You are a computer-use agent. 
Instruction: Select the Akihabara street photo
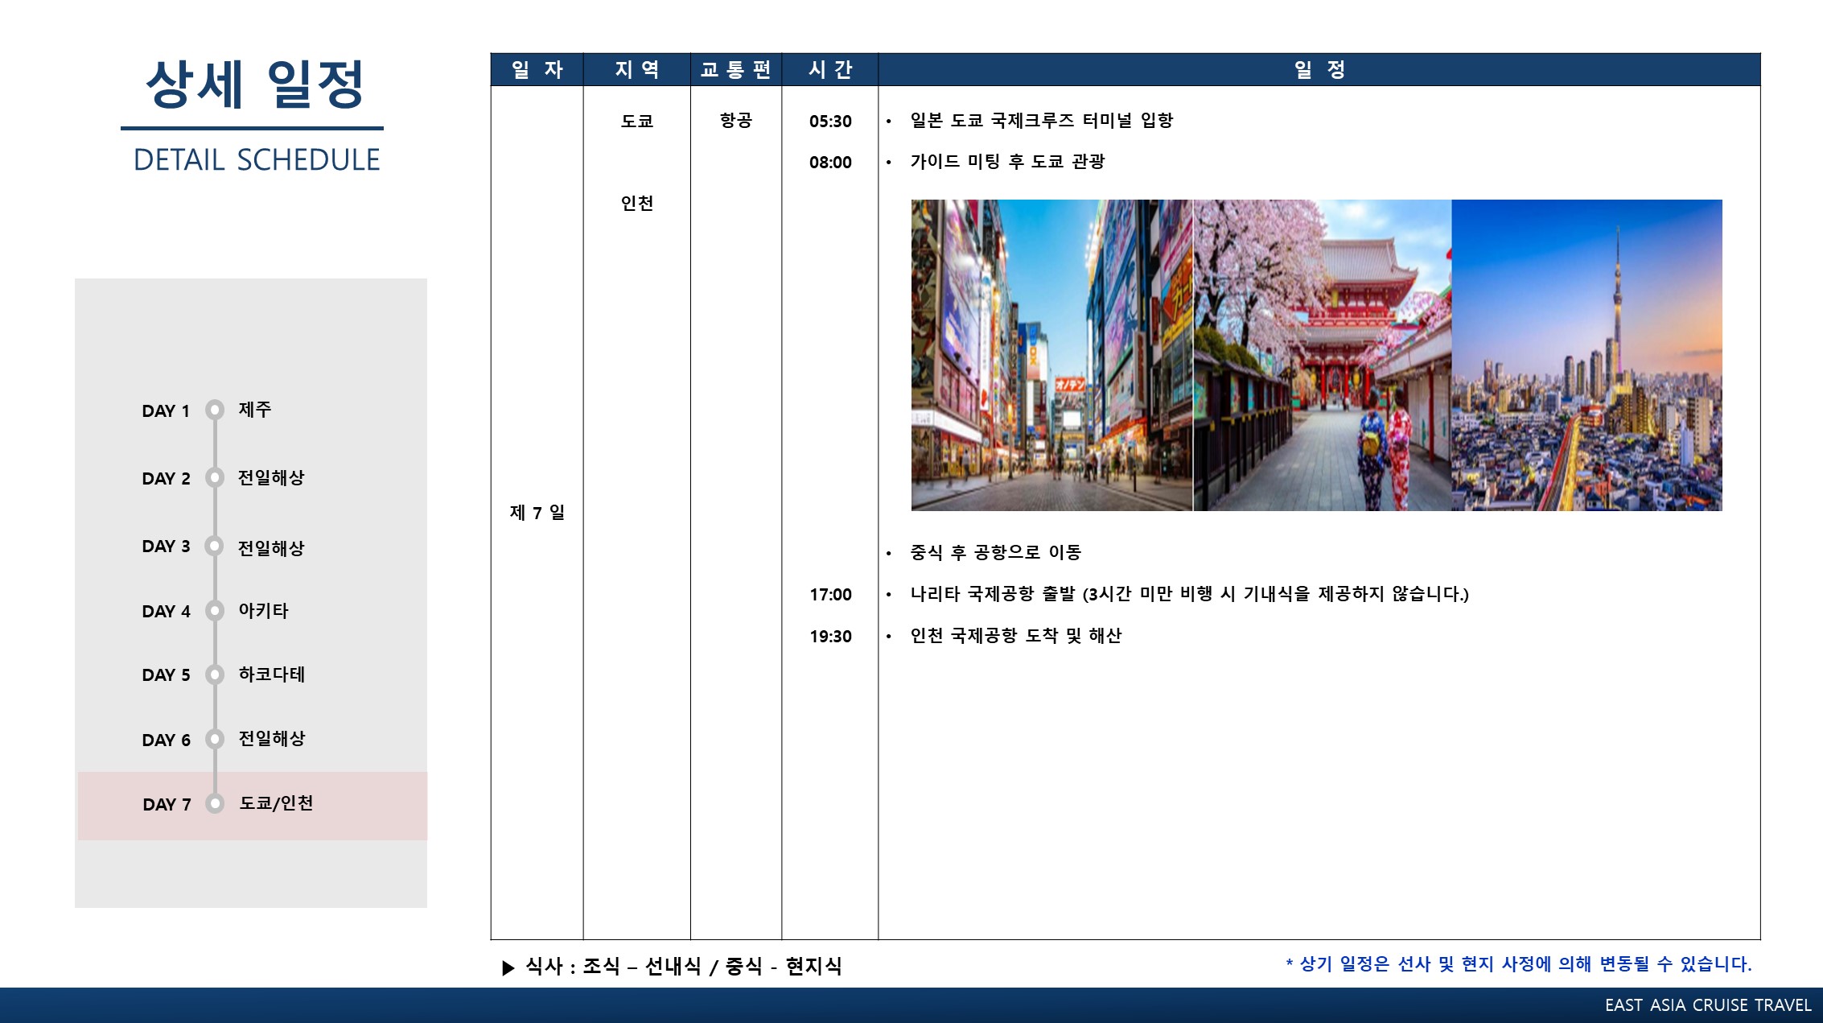click(1051, 355)
